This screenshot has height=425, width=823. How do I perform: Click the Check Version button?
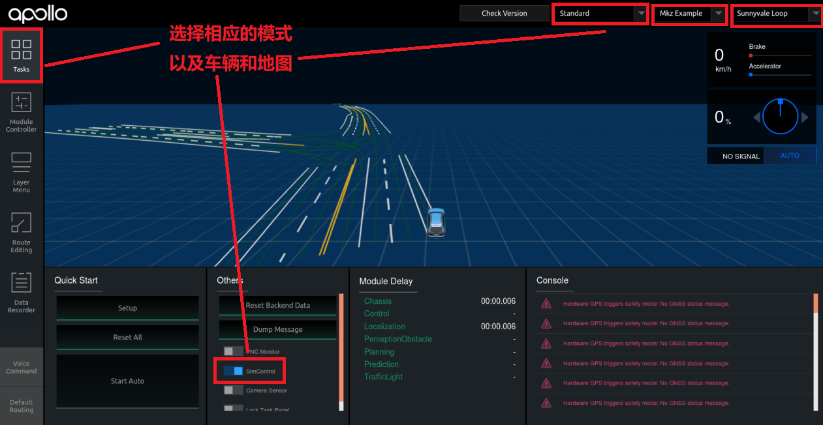[504, 13]
